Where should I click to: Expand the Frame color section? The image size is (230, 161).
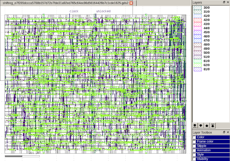pyautogui.click(x=211, y=142)
